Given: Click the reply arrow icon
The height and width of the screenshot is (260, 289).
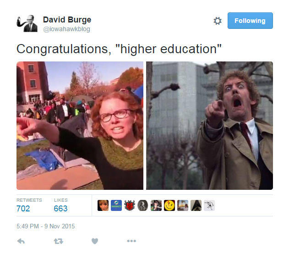Looking at the screenshot, I should point(21,241).
